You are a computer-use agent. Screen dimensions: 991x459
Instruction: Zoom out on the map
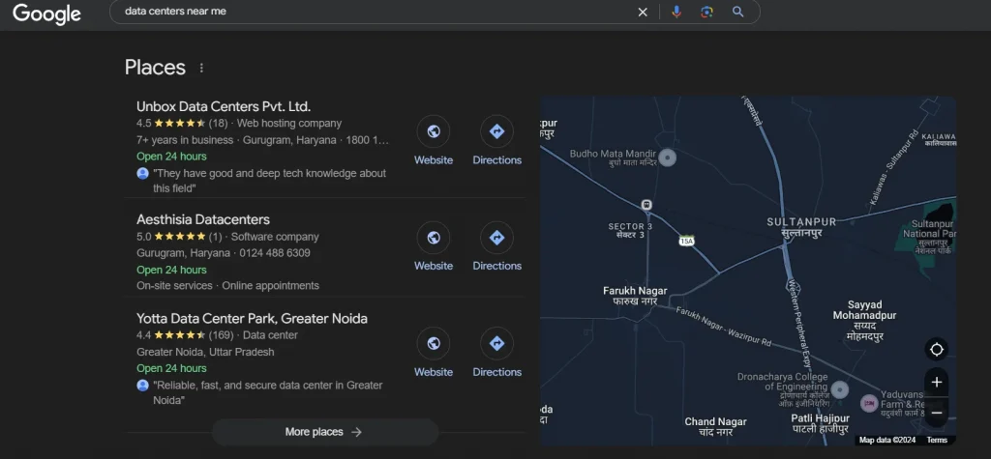click(936, 413)
